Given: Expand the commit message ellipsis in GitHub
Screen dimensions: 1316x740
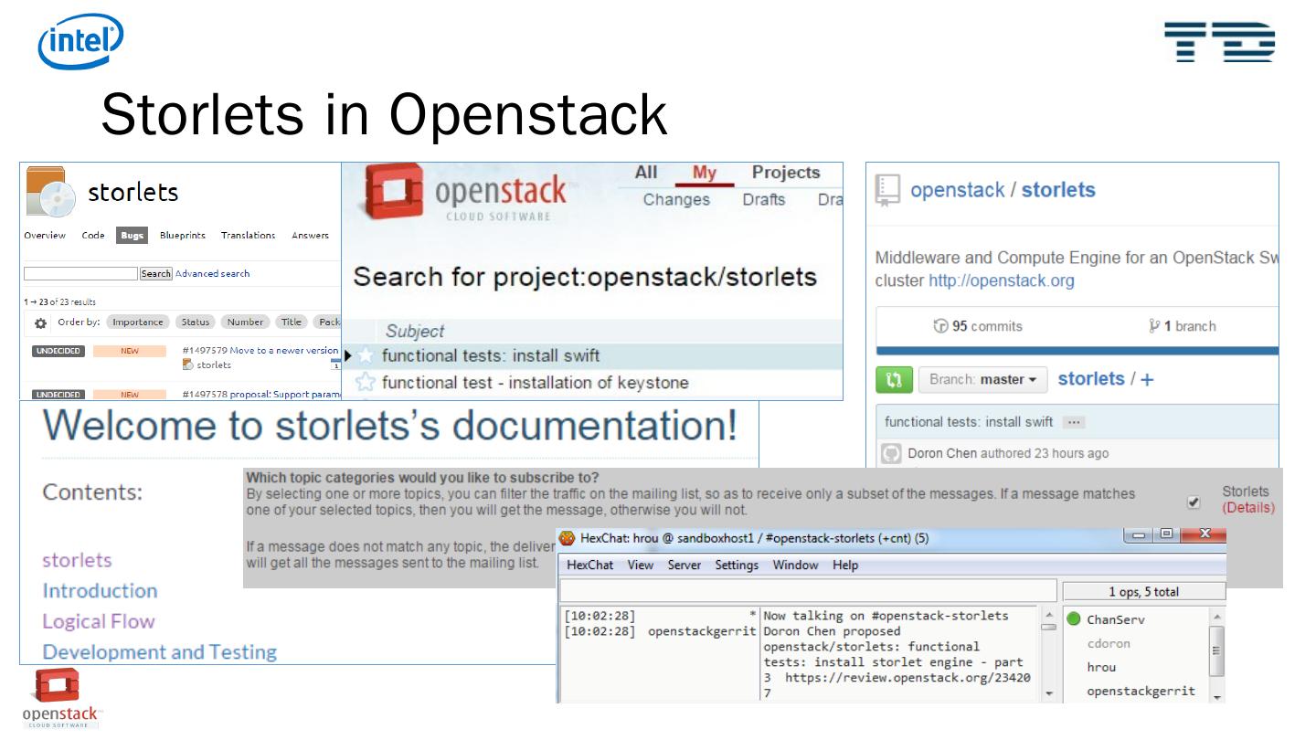Looking at the screenshot, I should pos(1073,423).
